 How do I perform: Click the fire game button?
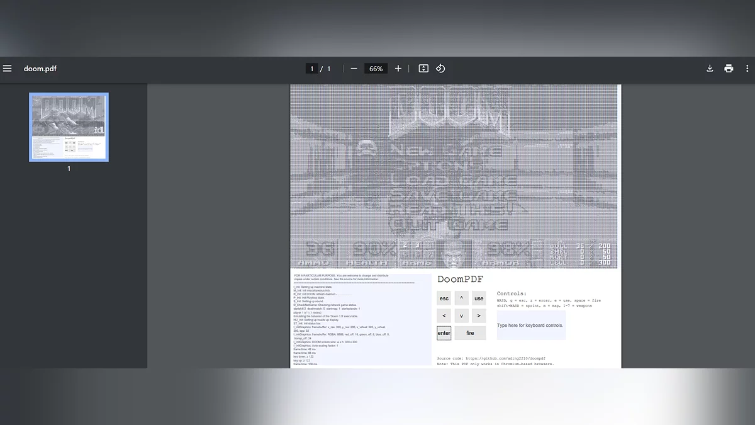[x=470, y=333]
